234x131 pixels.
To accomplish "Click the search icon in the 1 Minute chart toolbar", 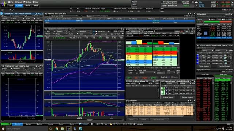I will (x=45, y=32).
